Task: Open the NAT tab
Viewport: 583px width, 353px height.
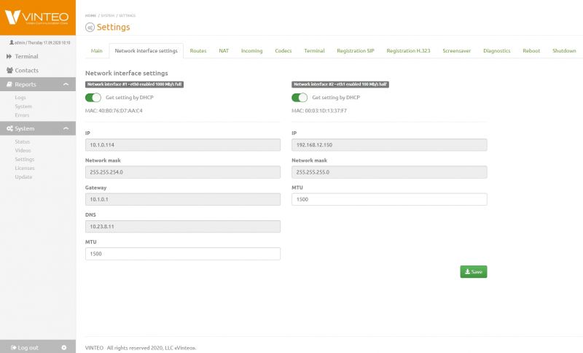Action: [224, 50]
